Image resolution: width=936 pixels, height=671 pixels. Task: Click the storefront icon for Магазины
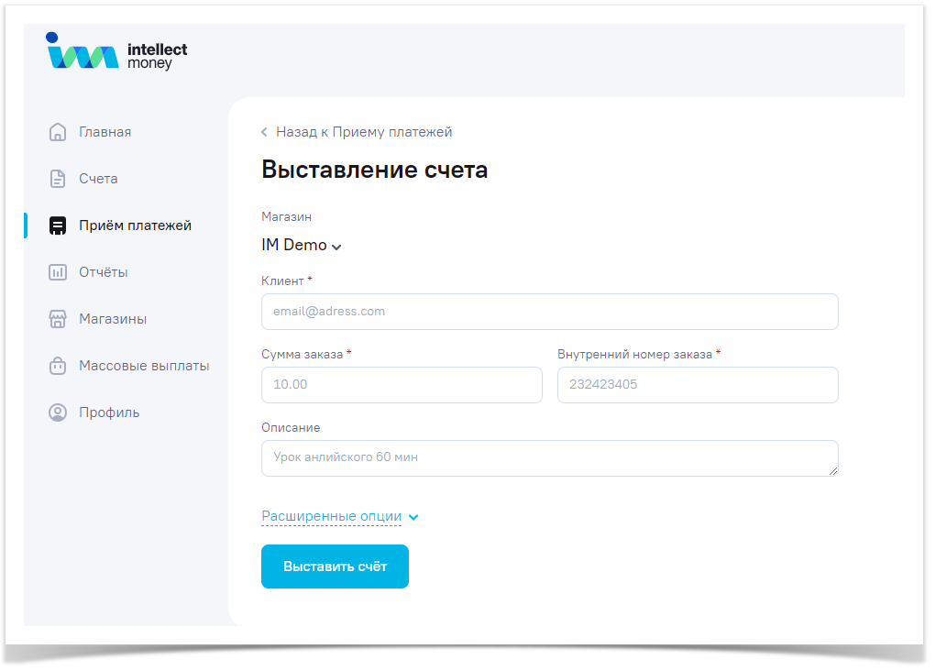click(x=58, y=319)
